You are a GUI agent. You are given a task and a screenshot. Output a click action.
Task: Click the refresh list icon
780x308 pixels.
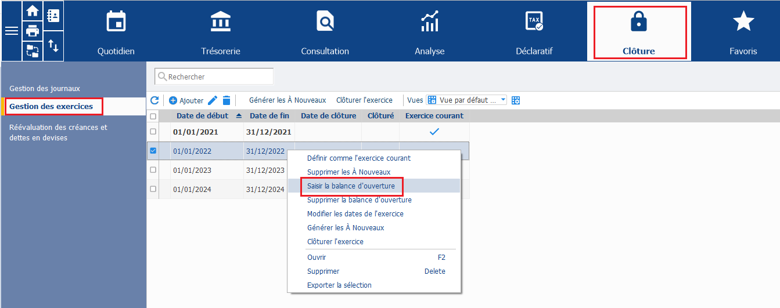[154, 100]
